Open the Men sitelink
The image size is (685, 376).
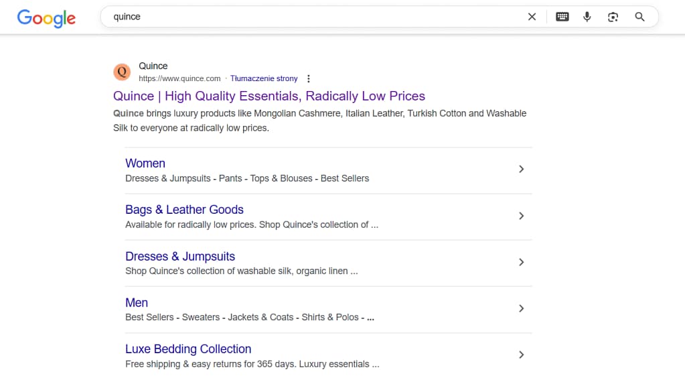pyautogui.click(x=137, y=302)
